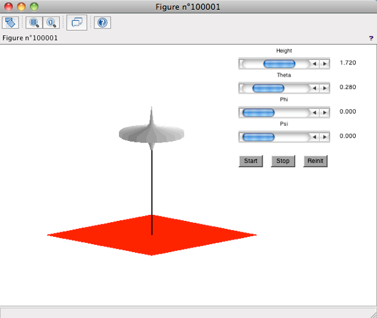Image resolution: width=377 pixels, height=318 pixels.
Task: Increase Theta with the right arrow
Action: click(x=324, y=88)
